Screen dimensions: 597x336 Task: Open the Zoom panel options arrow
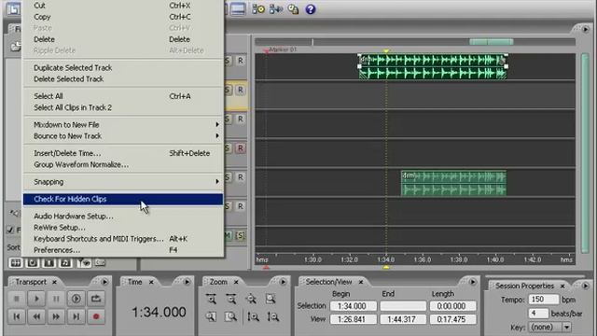(x=283, y=282)
